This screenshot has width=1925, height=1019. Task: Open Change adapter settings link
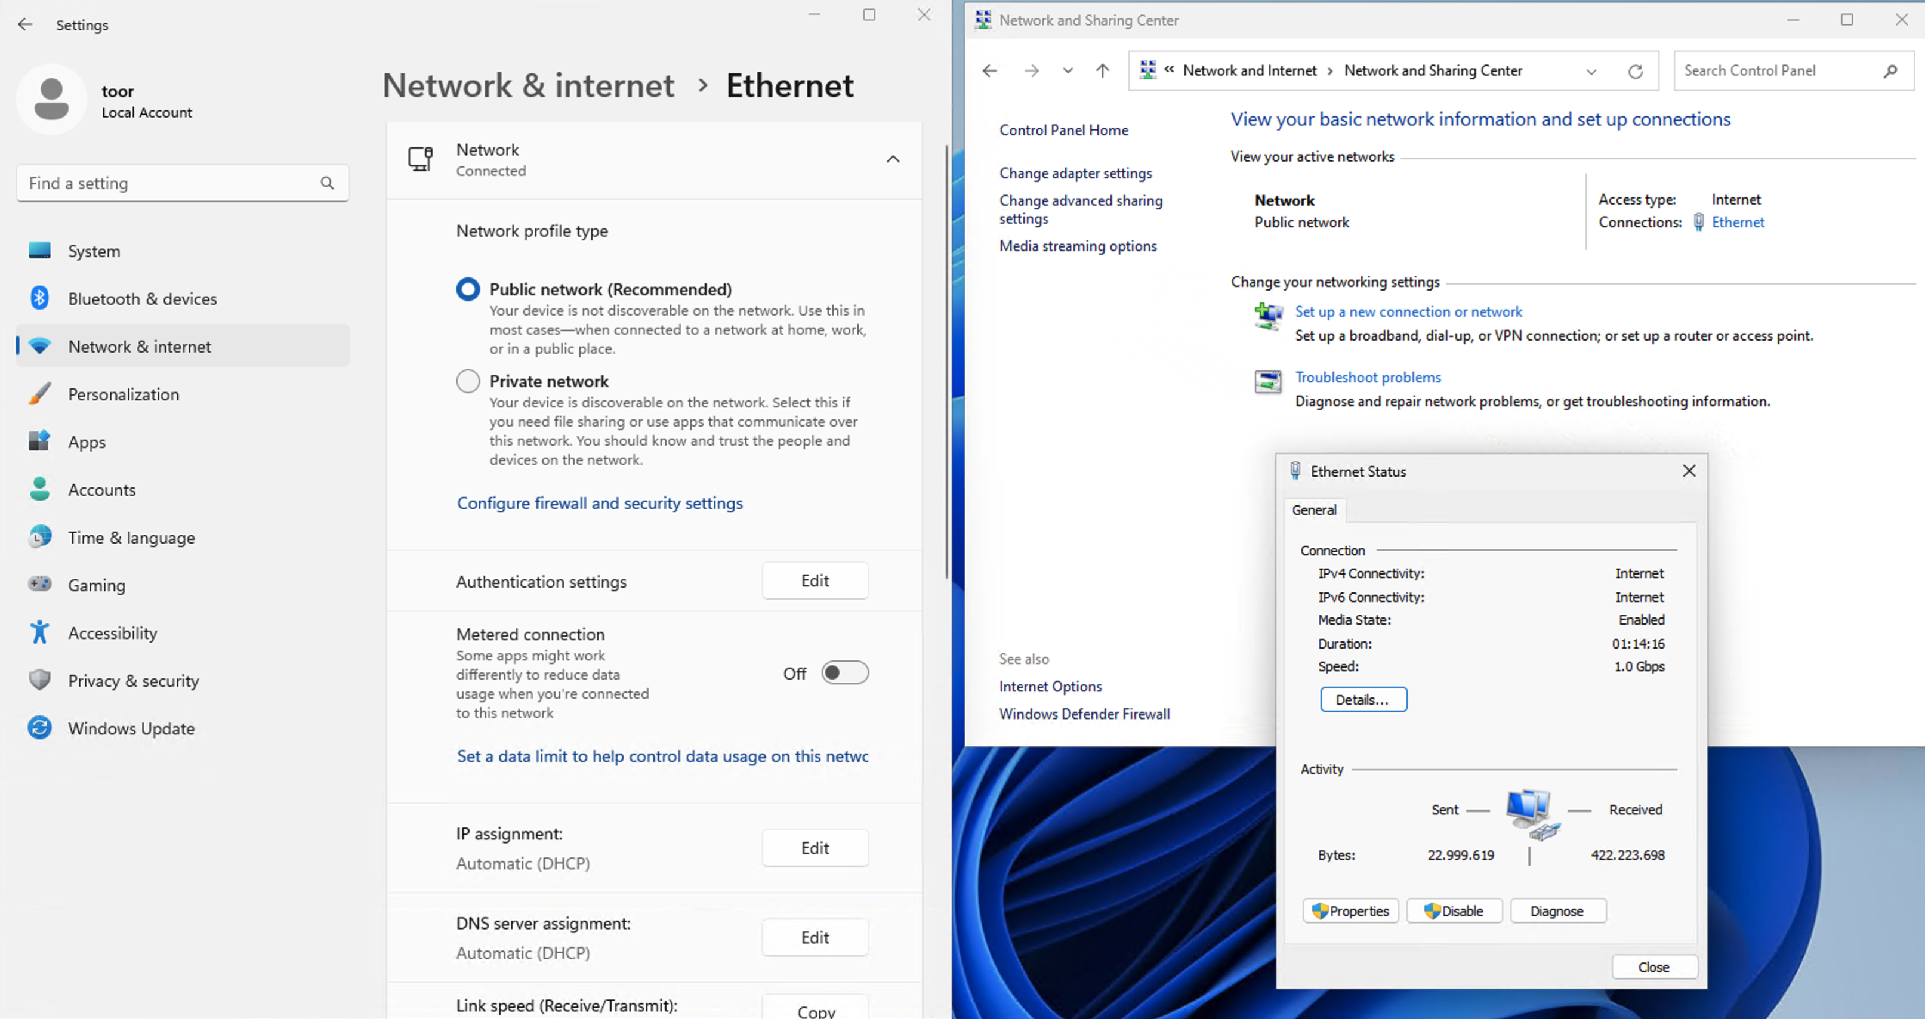point(1075,174)
